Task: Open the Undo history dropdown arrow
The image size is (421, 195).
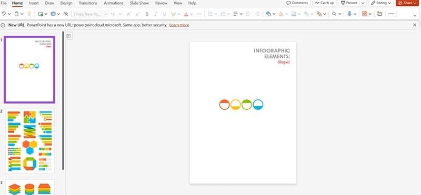Action: 9,14
